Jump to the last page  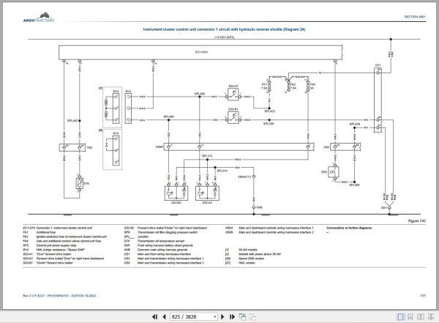click(233, 317)
